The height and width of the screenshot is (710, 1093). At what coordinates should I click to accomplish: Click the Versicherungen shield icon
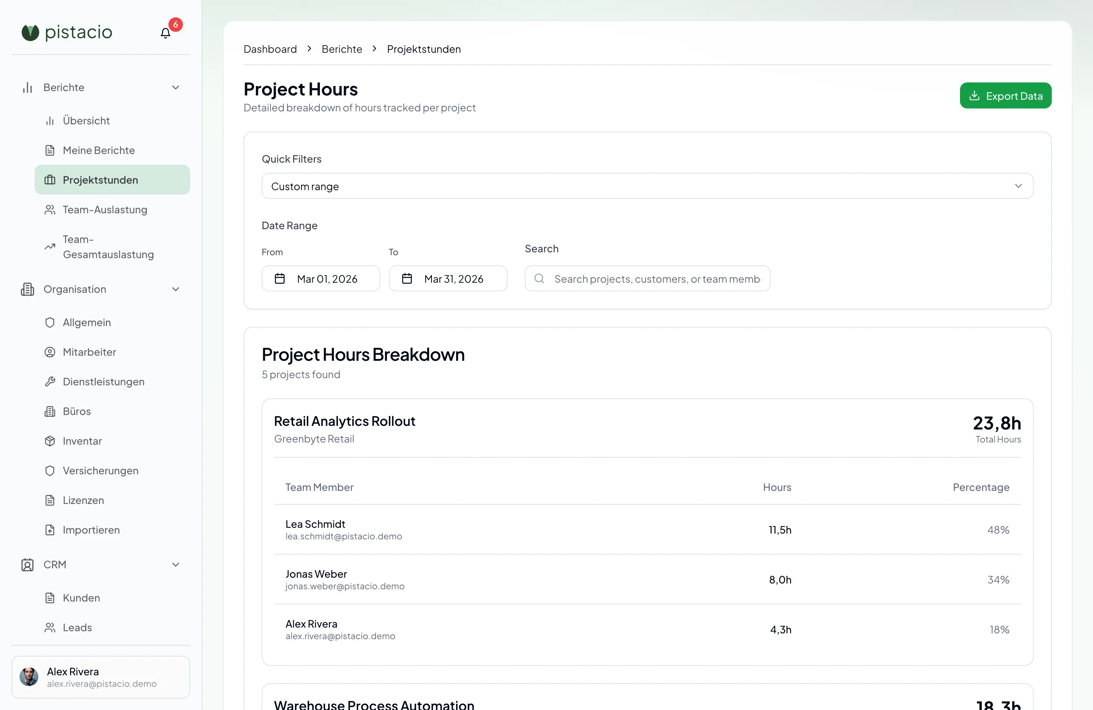coord(50,471)
